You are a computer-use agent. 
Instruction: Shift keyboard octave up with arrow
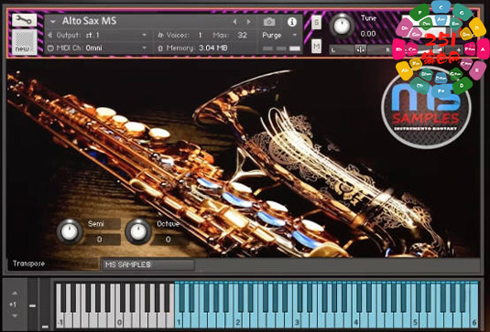(x=15, y=293)
